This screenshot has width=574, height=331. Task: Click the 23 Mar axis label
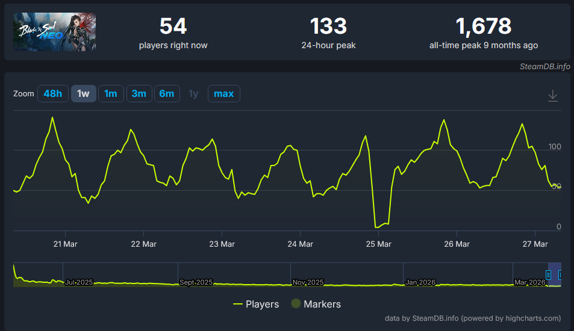[x=222, y=244]
